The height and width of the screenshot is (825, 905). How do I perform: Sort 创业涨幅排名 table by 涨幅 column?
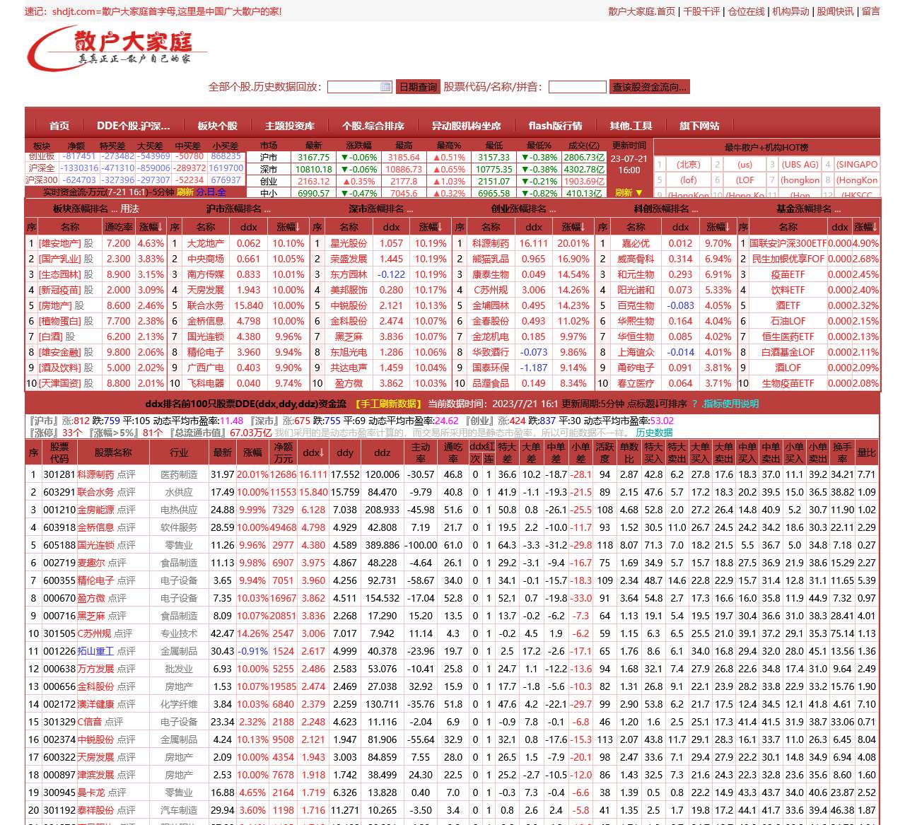point(574,227)
